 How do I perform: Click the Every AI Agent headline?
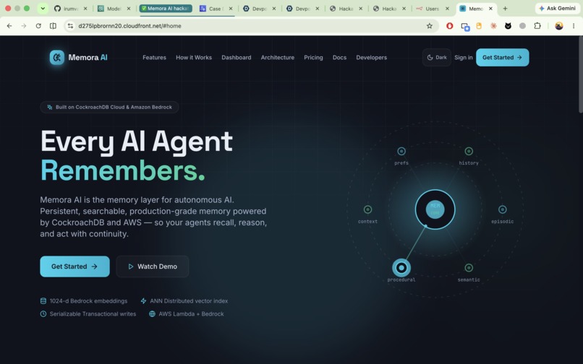point(137,141)
